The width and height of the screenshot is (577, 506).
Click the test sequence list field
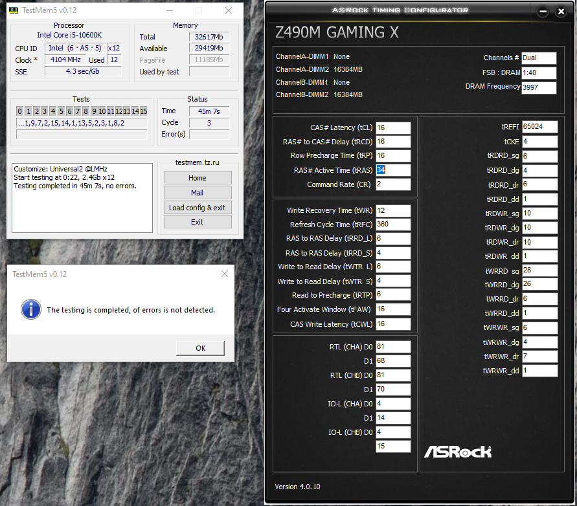pyautogui.click(x=82, y=123)
